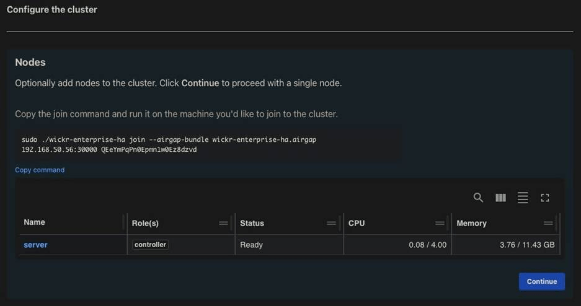Click the sudo join command text block
Screen dimensions: 581x306
click(x=169, y=144)
